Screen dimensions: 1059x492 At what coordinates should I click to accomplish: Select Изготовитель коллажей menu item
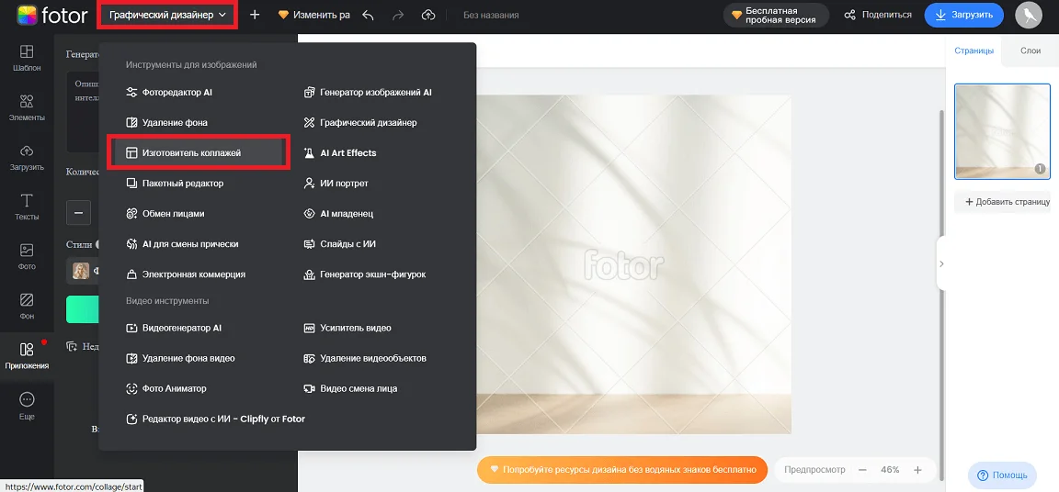point(199,153)
